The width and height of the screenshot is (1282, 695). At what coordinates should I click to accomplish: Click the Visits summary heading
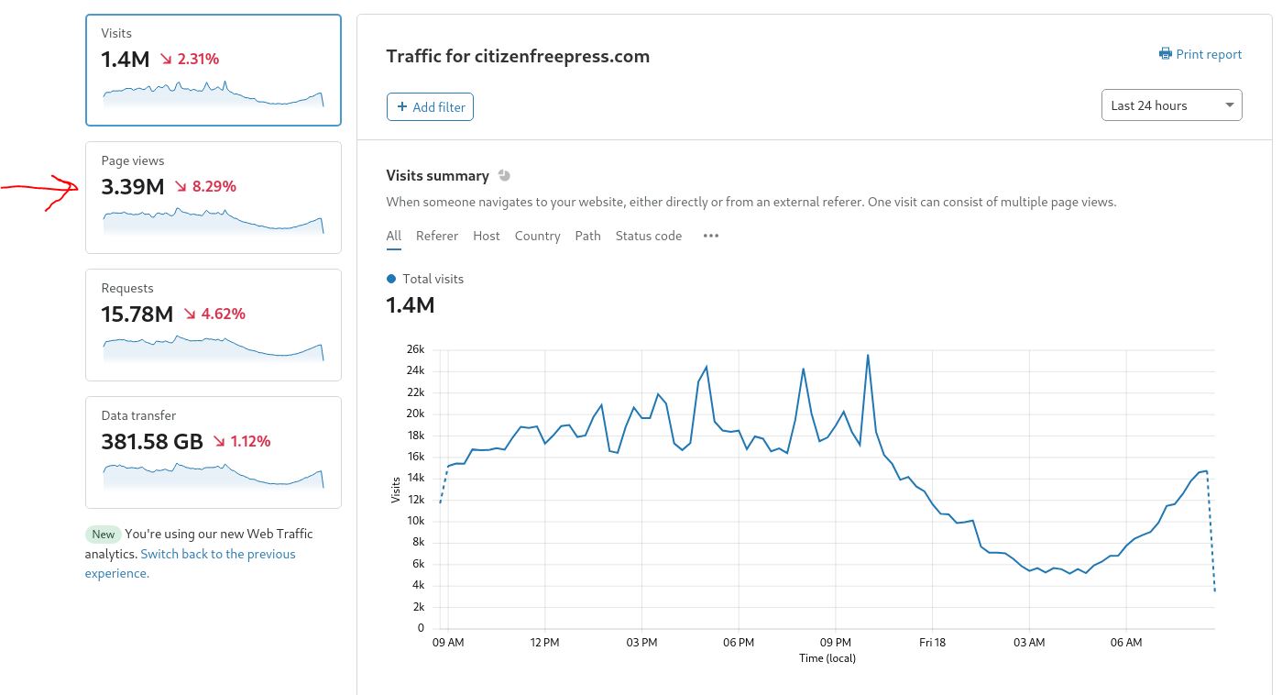[x=437, y=175]
